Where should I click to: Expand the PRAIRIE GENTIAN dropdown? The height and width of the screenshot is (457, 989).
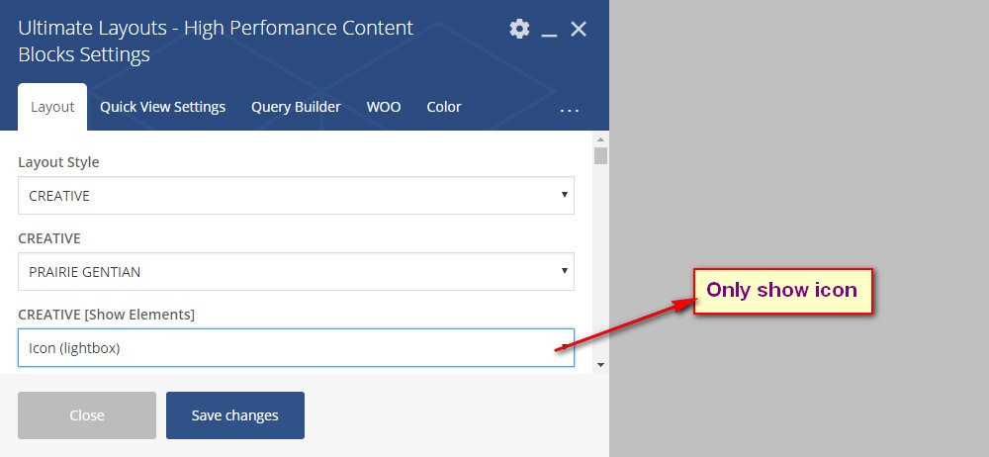(296, 271)
